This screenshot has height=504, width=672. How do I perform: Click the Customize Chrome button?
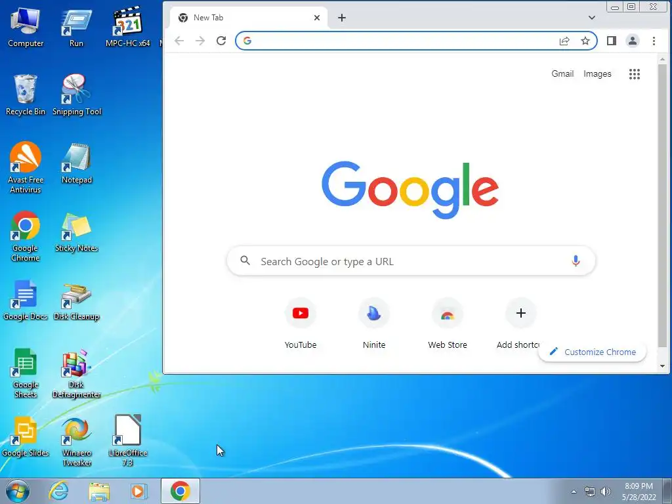click(x=593, y=352)
